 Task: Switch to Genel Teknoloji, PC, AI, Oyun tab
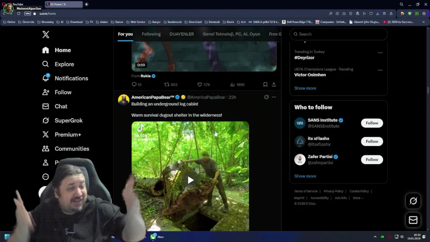tap(231, 34)
